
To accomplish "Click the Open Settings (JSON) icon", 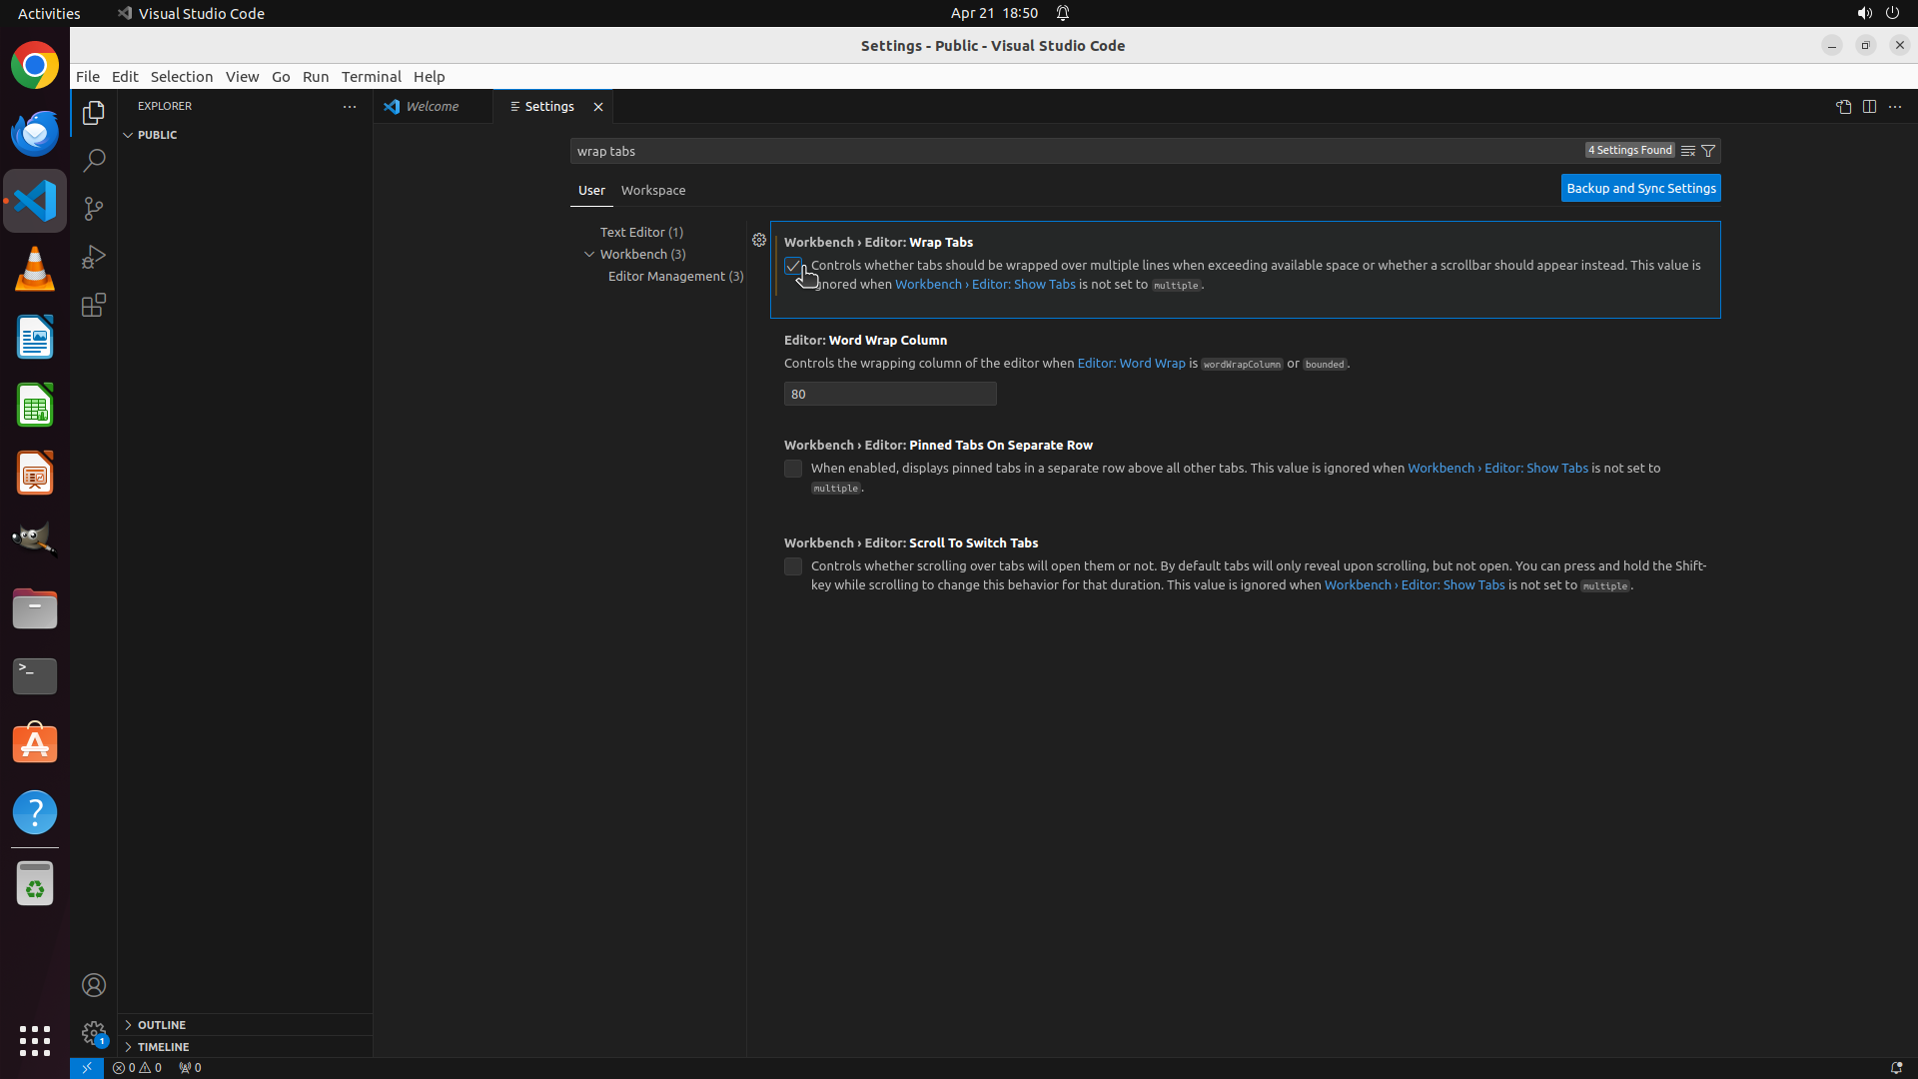I will pos(1843,107).
